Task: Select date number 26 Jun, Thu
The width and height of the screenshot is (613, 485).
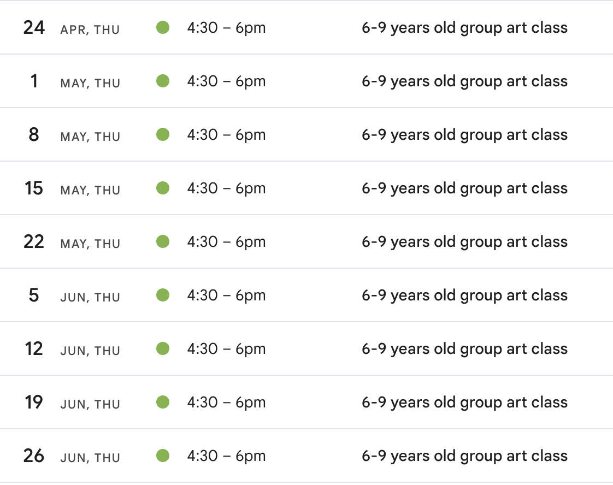Action: [34, 456]
